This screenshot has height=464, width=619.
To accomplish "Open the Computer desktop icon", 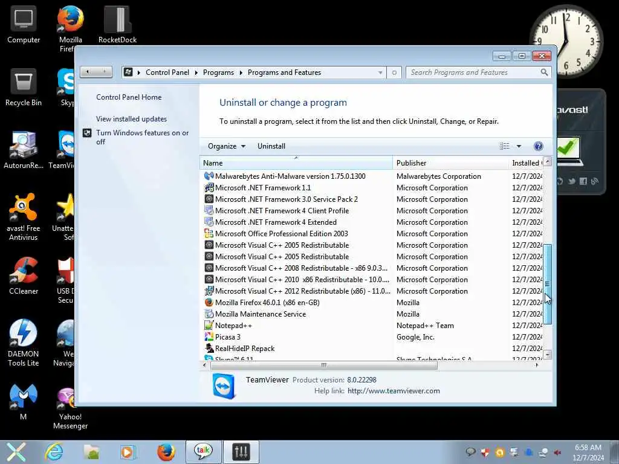I will point(24,25).
